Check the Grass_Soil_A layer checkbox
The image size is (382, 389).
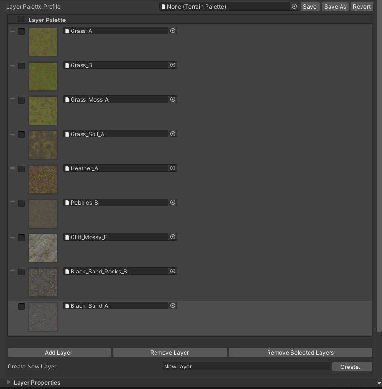coord(21,135)
